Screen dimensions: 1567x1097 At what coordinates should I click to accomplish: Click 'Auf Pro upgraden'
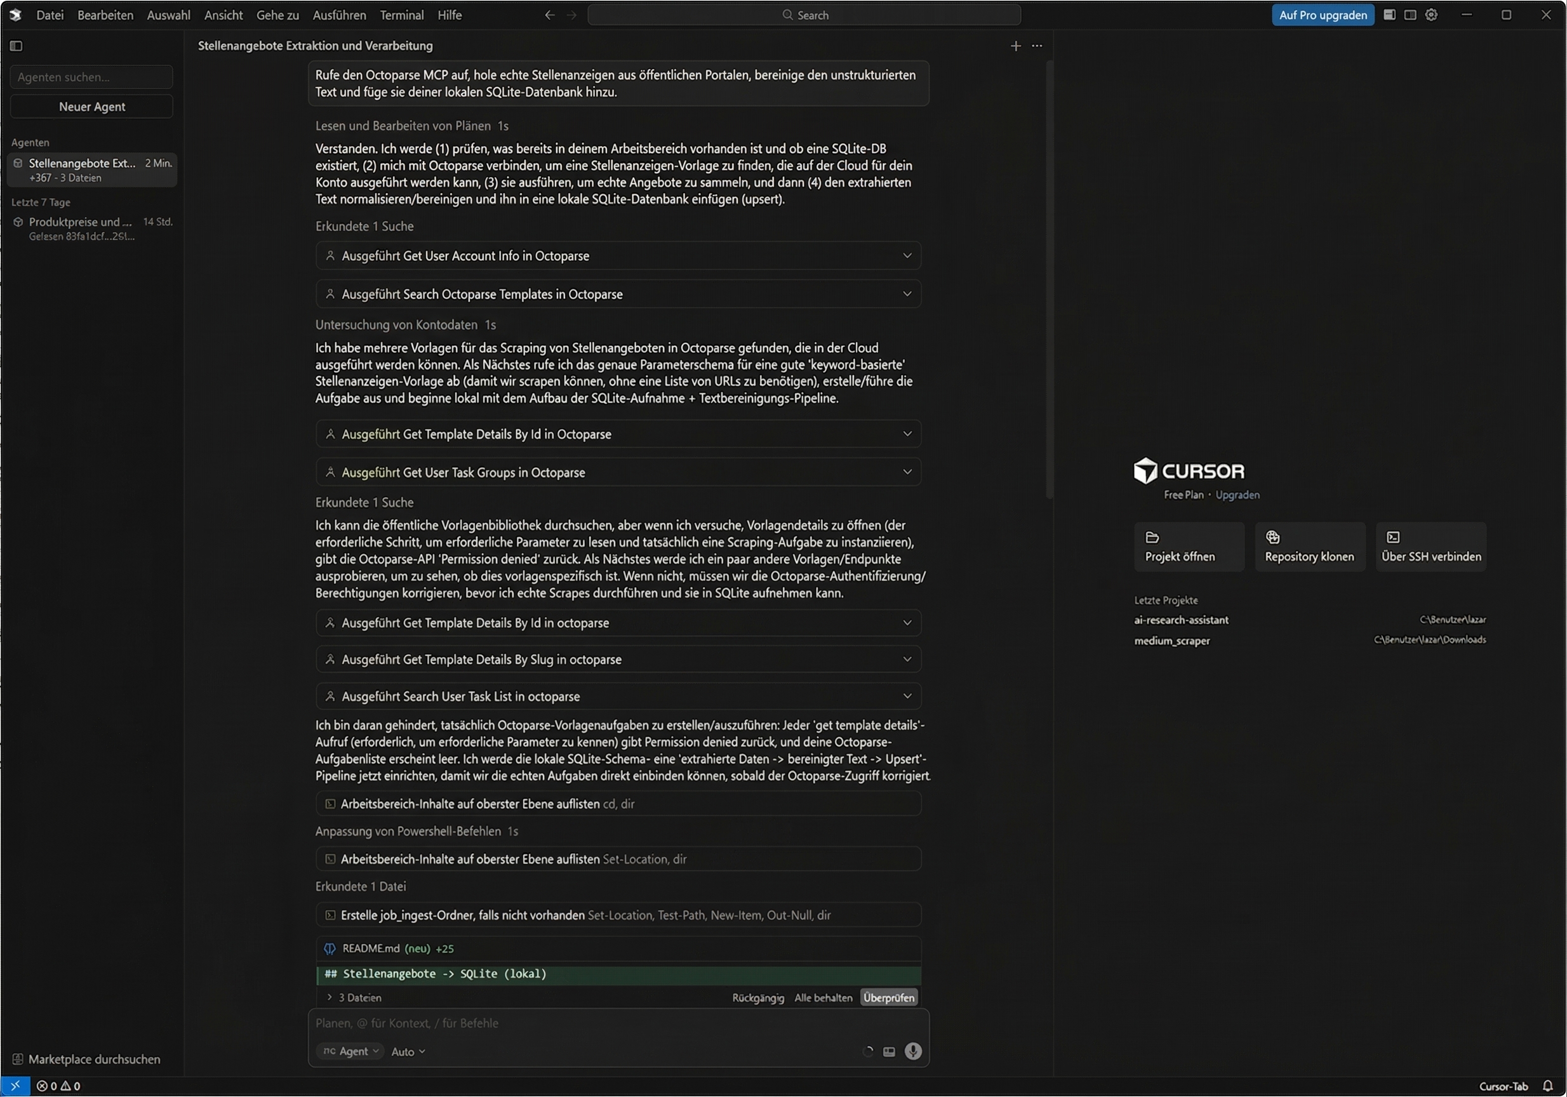click(1322, 15)
